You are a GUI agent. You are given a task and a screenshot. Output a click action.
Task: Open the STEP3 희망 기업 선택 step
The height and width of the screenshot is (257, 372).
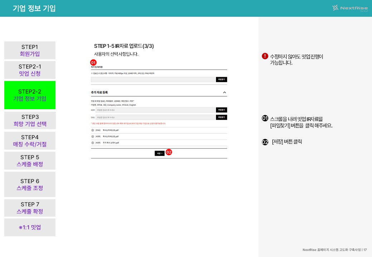(x=30, y=120)
